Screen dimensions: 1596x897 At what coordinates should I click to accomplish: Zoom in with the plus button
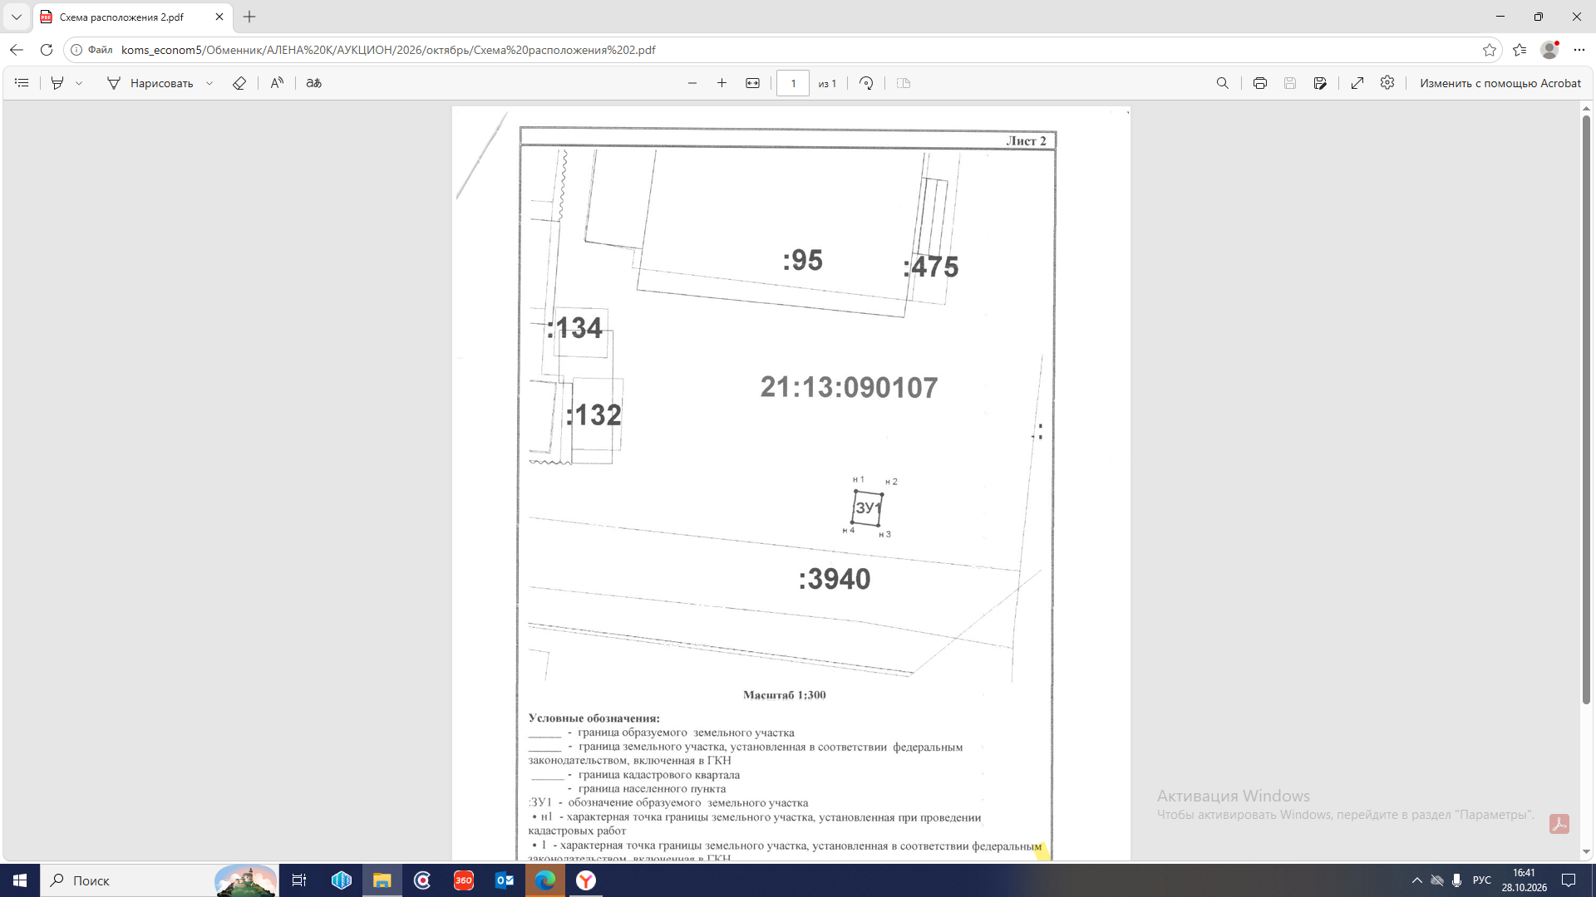722,83
